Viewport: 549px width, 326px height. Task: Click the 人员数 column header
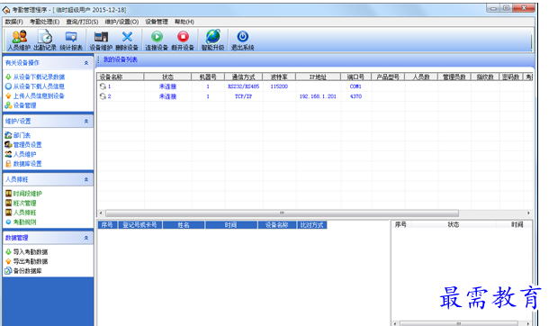click(421, 77)
